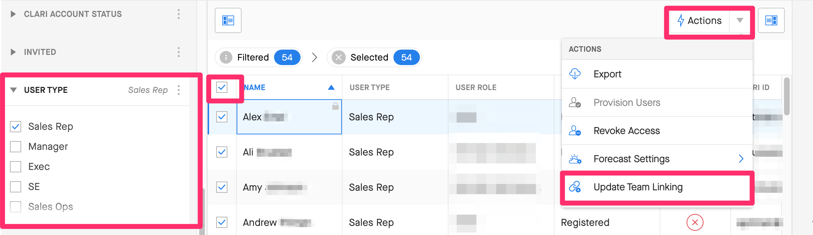Open CLARI ACCOUNT STATUS options menu

[x=179, y=14]
